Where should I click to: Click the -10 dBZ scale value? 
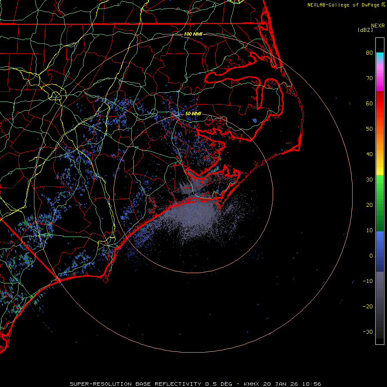click(368, 281)
